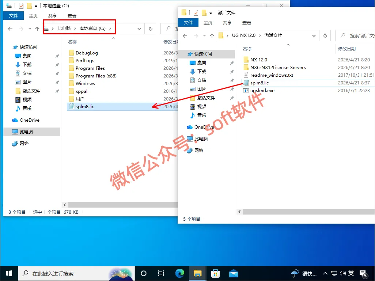Select ugslmd.exe file

coord(262,90)
